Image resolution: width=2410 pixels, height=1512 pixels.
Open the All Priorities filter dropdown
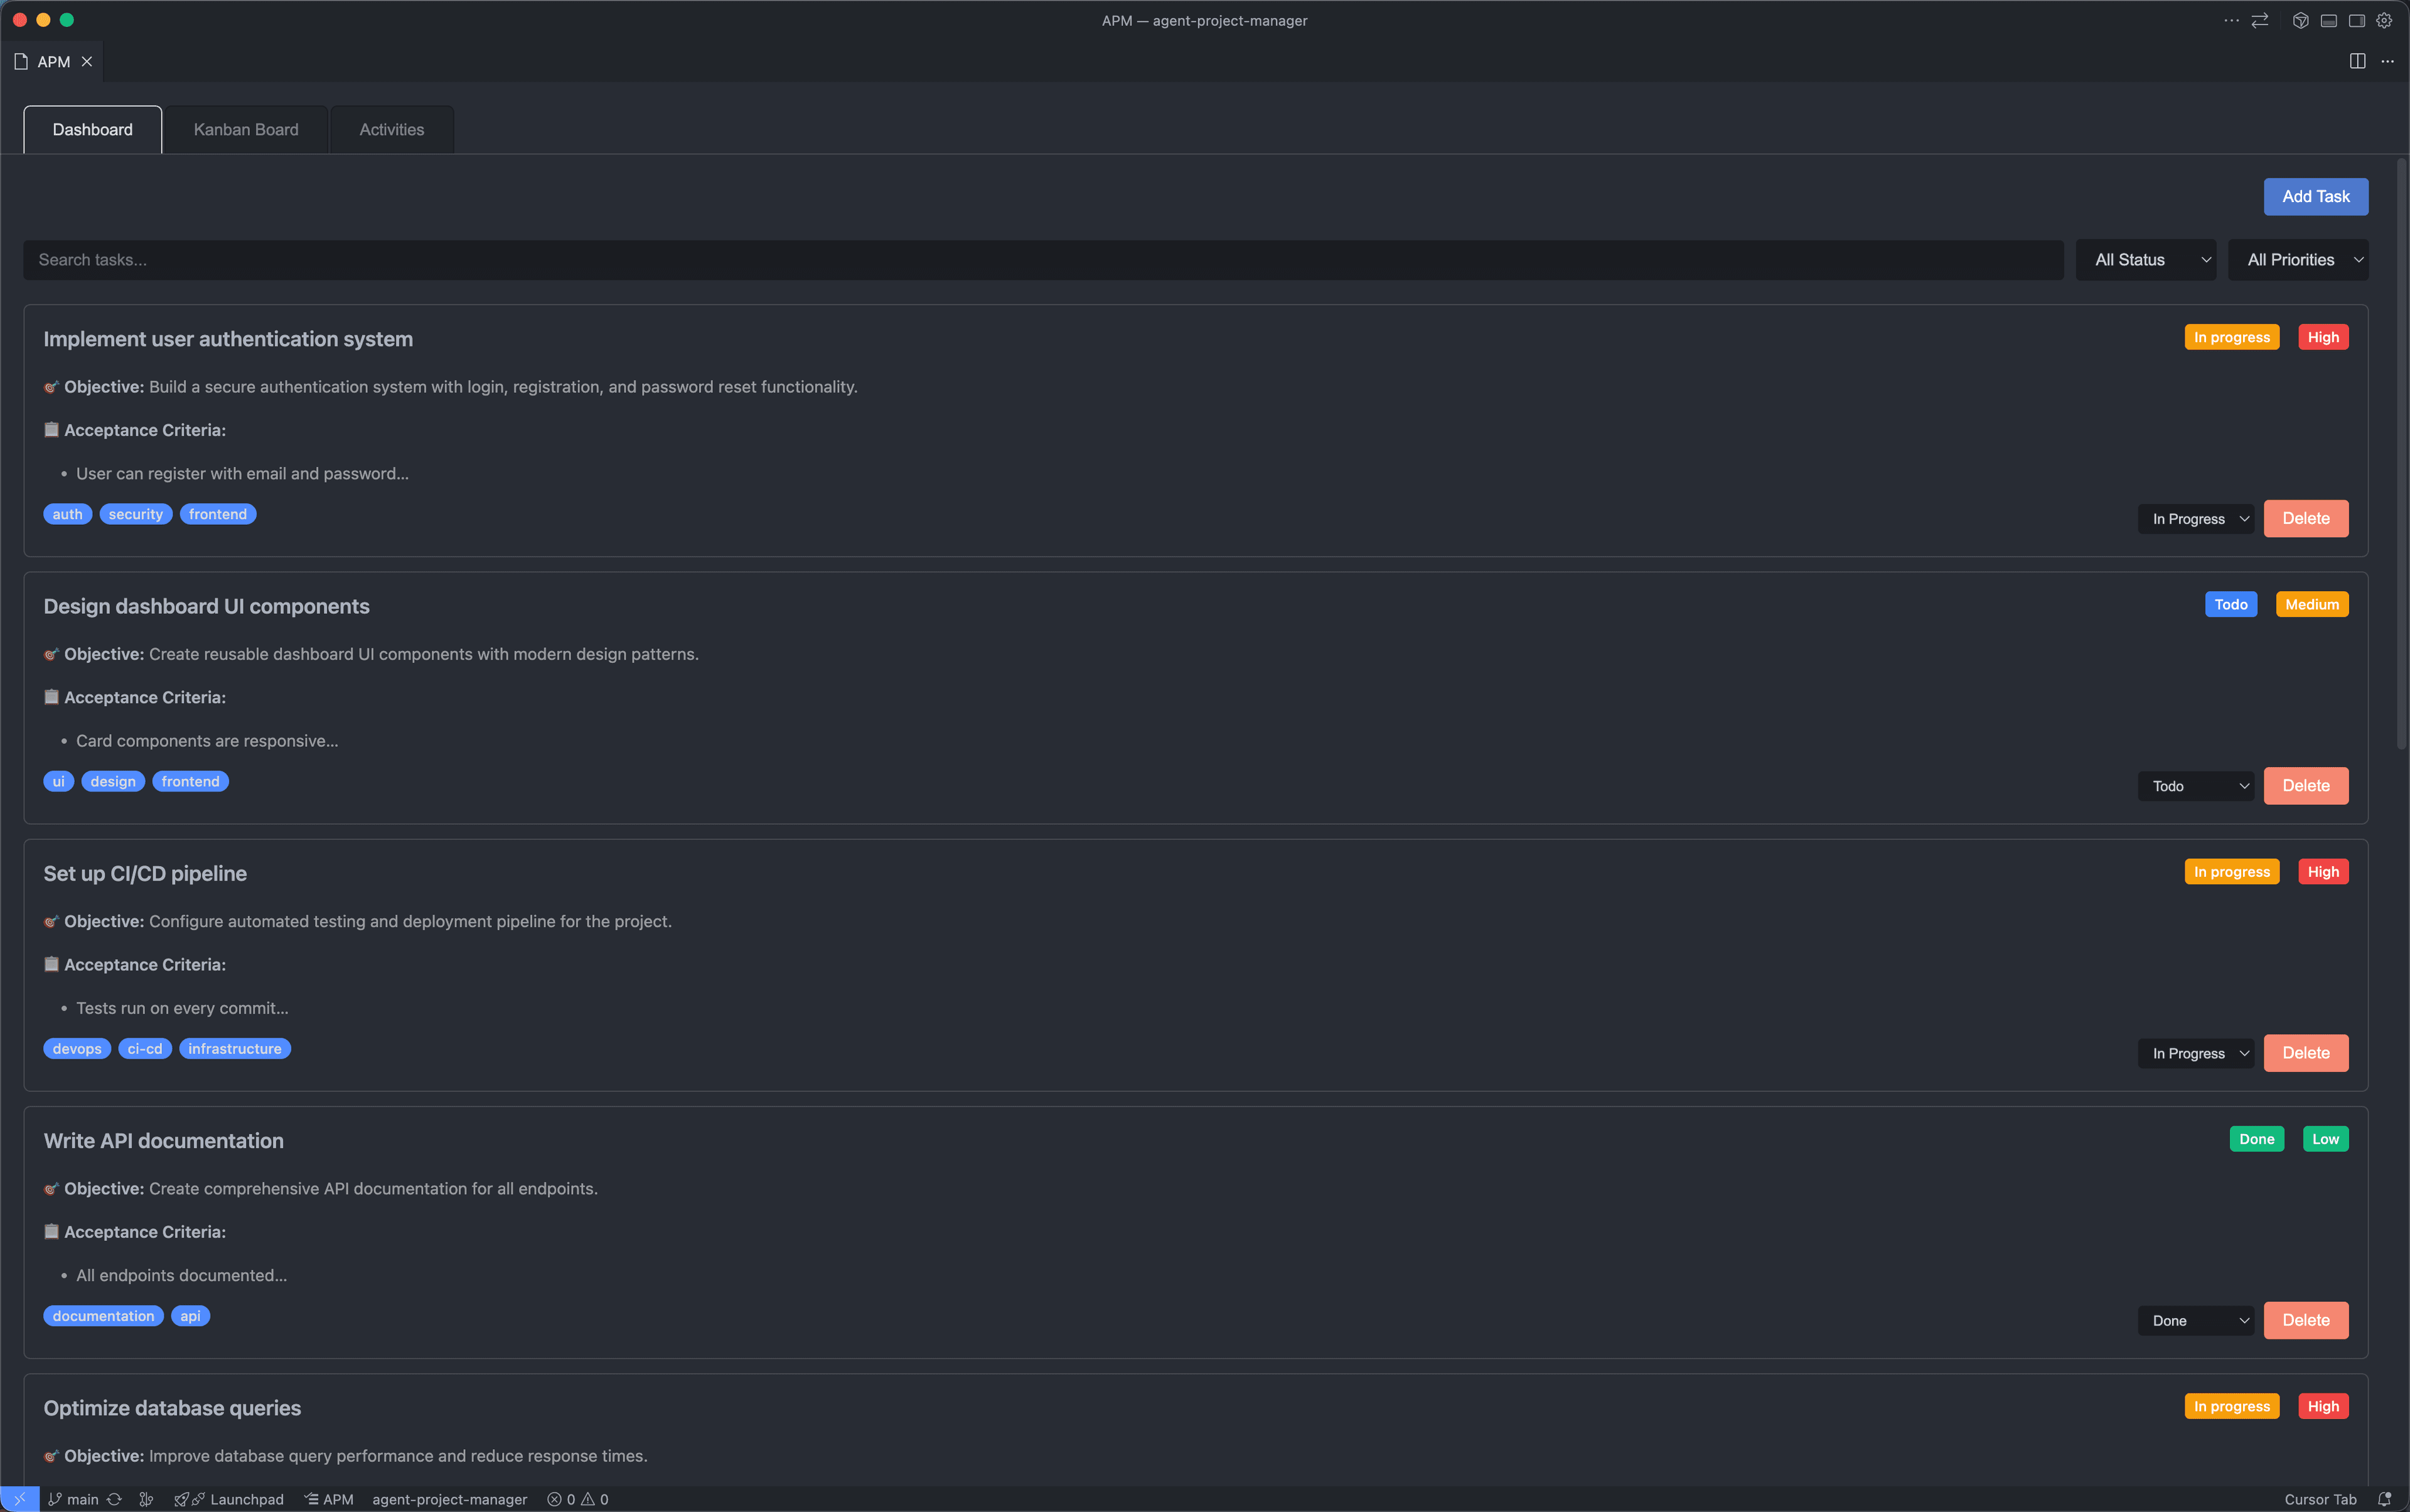(x=2297, y=259)
